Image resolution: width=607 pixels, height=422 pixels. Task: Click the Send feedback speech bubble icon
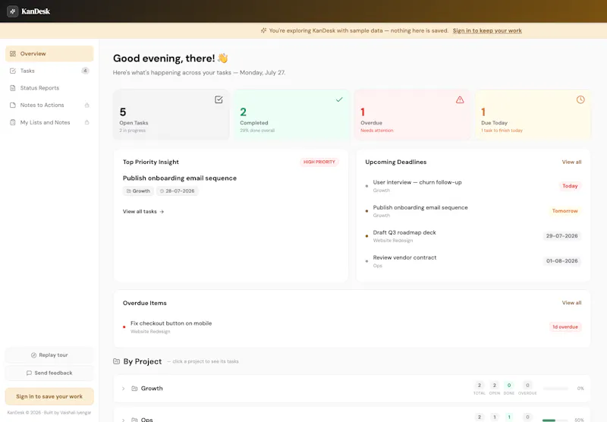click(x=29, y=373)
